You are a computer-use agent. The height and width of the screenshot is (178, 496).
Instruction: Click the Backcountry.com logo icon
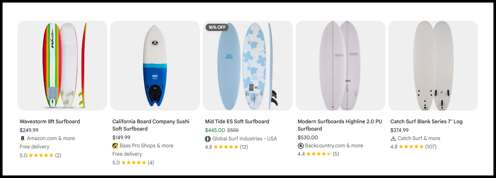[301, 146]
